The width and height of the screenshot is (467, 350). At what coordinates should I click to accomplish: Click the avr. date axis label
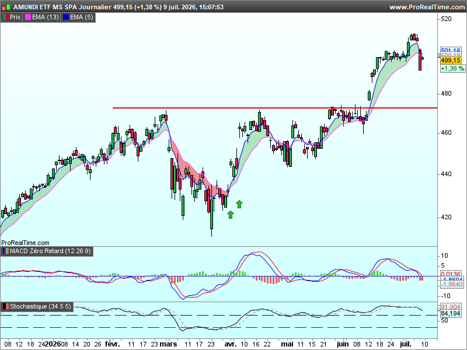230,344
